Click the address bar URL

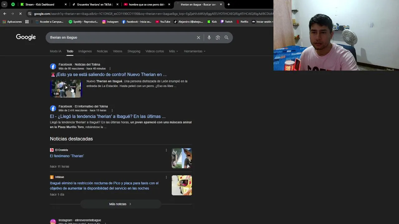[x=153, y=14]
